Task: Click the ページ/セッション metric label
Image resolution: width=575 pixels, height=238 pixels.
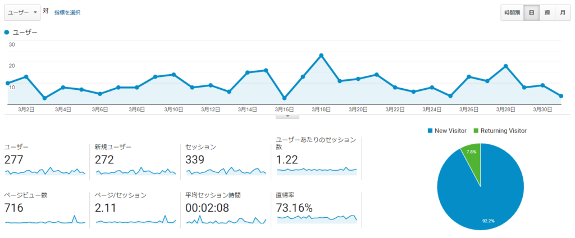Action: (121, 195)
